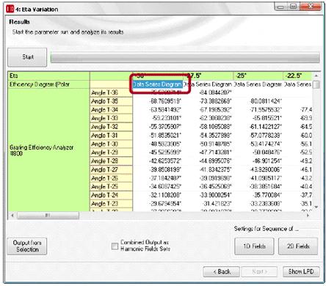Select the Angle T-30 row label
Viewport: 326px width, 286px height.
(111, 144)
